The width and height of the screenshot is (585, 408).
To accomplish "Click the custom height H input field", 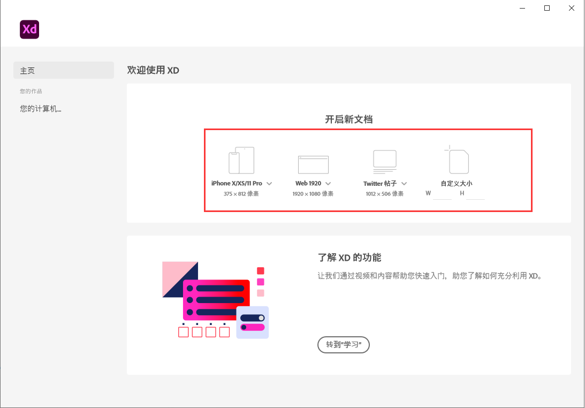I will point(475,194).
